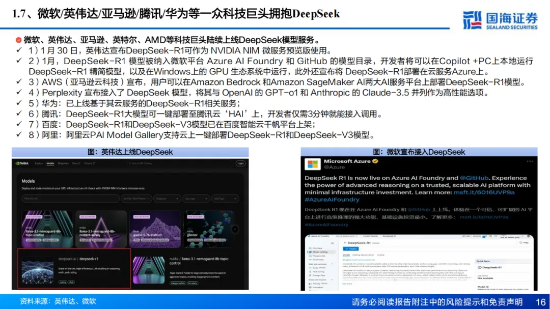Viewport: 550px width, 309px height.
Task: Click the back arrow beside DeepSeek-R1 heading
Action: (345, 243)
